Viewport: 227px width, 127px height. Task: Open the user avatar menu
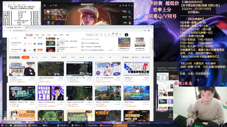coord(126,35)
